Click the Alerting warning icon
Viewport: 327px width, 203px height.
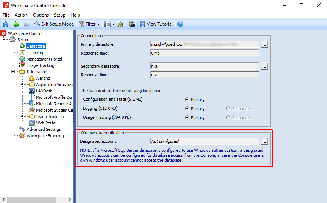[32, 78]
